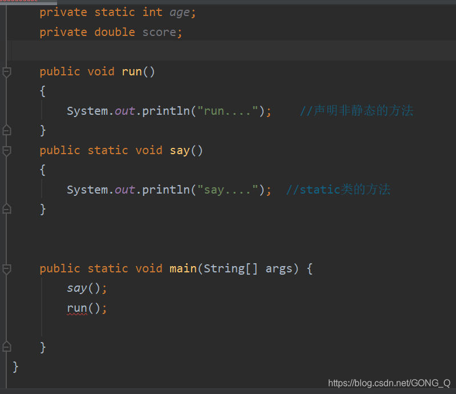Click the fold end marker of say() method
The height and width of the screenshot is (394, 456).
(6, 209)
